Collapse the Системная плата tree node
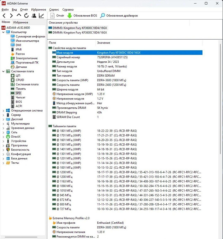The height and width of the screenshot is (239, 223). coord(4,71)
